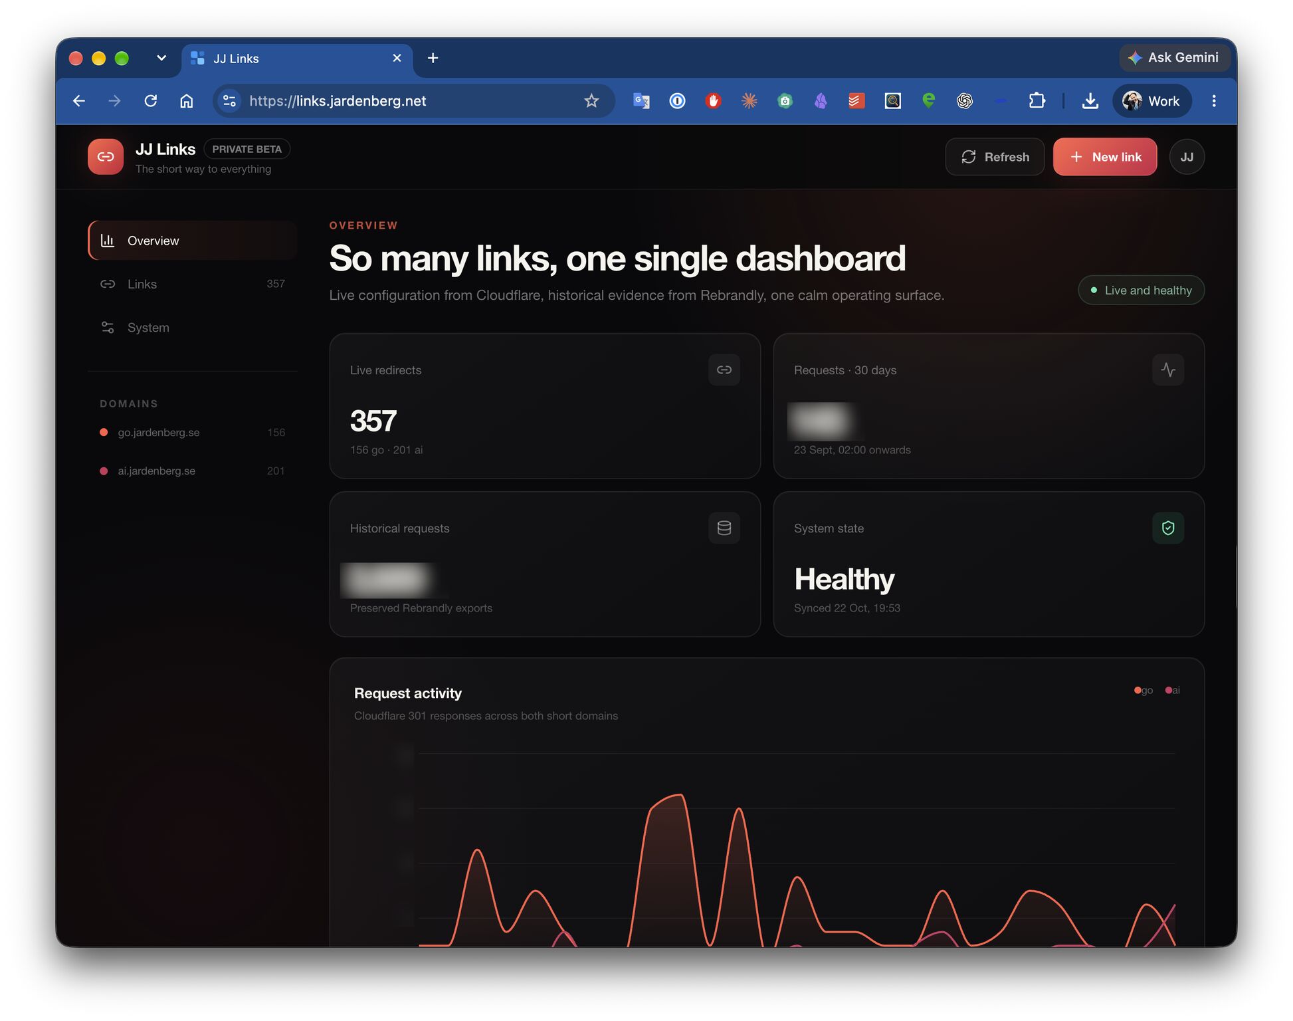Go to browser home page
This screenshot has width=1293, height=1021.
pyautogui.click(x=187, y=101)
